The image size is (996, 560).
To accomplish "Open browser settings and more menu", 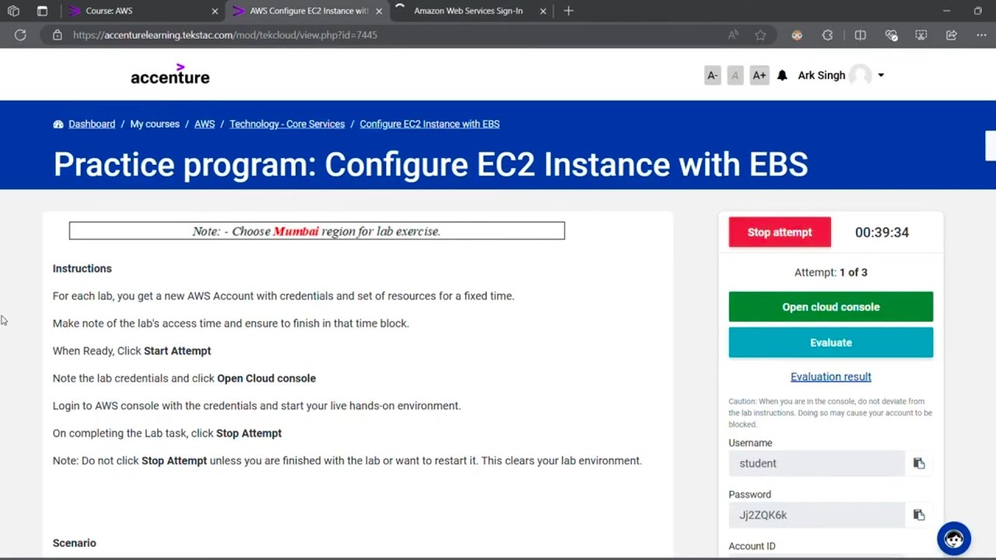I will (981, 35).
